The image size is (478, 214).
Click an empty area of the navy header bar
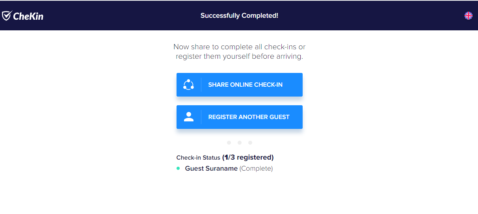[x=355, y=16]
